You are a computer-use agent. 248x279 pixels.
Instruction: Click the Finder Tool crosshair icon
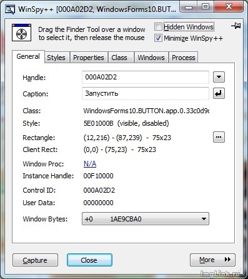tap(21, 33)
